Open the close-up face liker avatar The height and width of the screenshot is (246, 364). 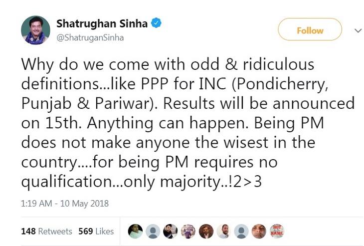[259, 231]
